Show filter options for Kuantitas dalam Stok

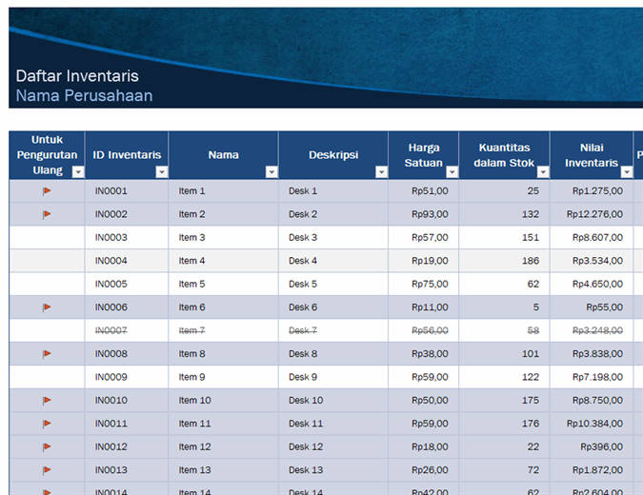(543, 171)
